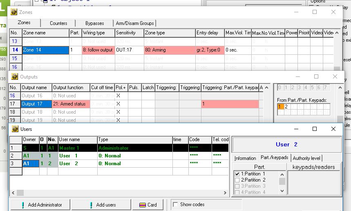Click the Add Administrator button

pyautogui.click(x=40, y=205)
